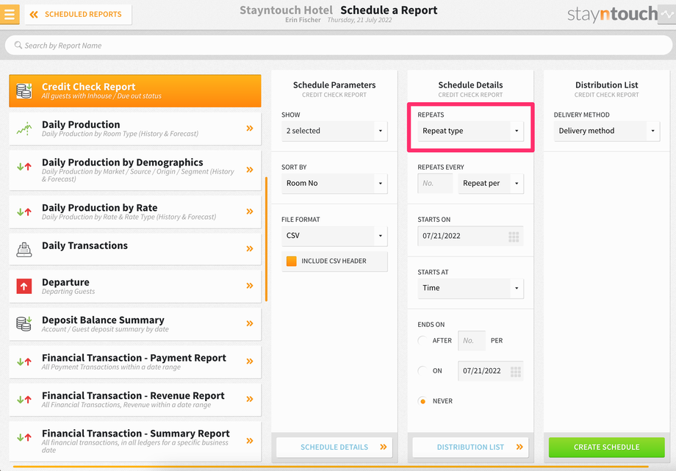Open Financial Transaction - Summary Report
Viewport: 676px width, 471px height.
(135, 441)
